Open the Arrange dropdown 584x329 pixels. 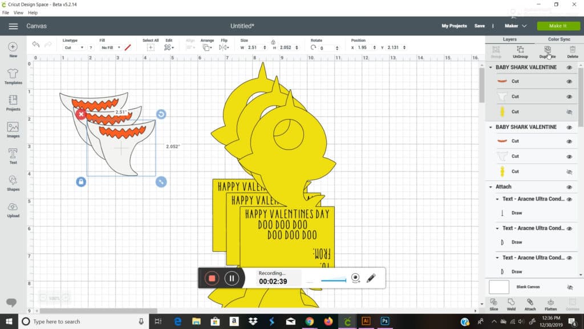pos(207,47)
